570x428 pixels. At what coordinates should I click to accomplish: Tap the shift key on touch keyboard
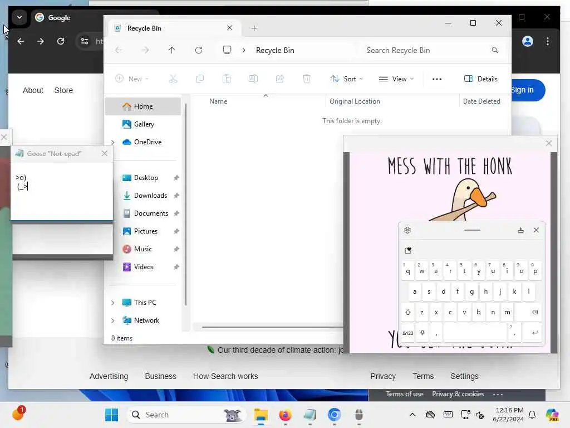tap(408, 312)
